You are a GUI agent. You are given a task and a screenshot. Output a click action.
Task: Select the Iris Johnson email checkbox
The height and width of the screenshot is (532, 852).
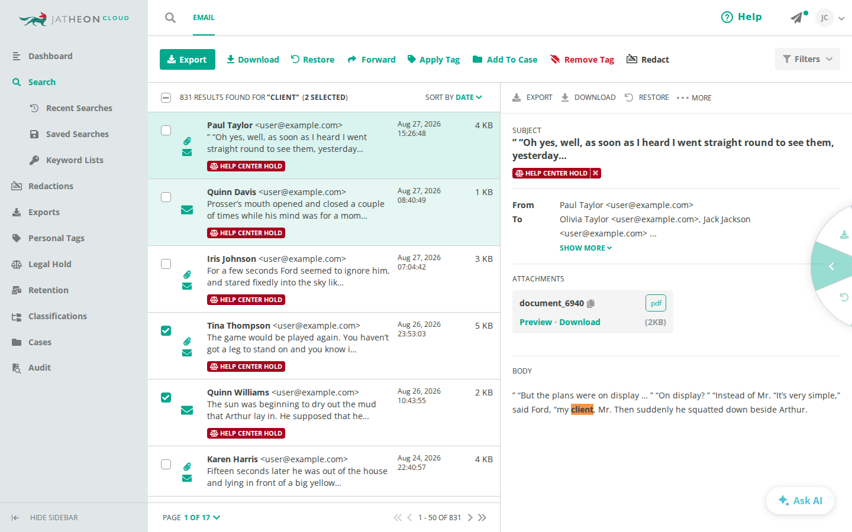pyautogui.click(x=166, y=264)
